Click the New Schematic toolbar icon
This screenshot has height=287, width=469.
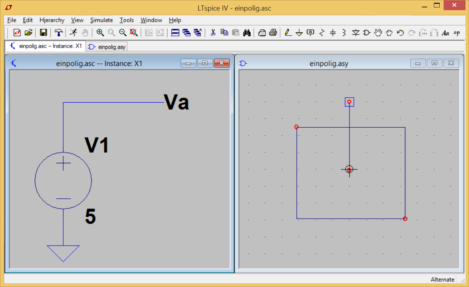pyautogui.click(x=17, y=33)
